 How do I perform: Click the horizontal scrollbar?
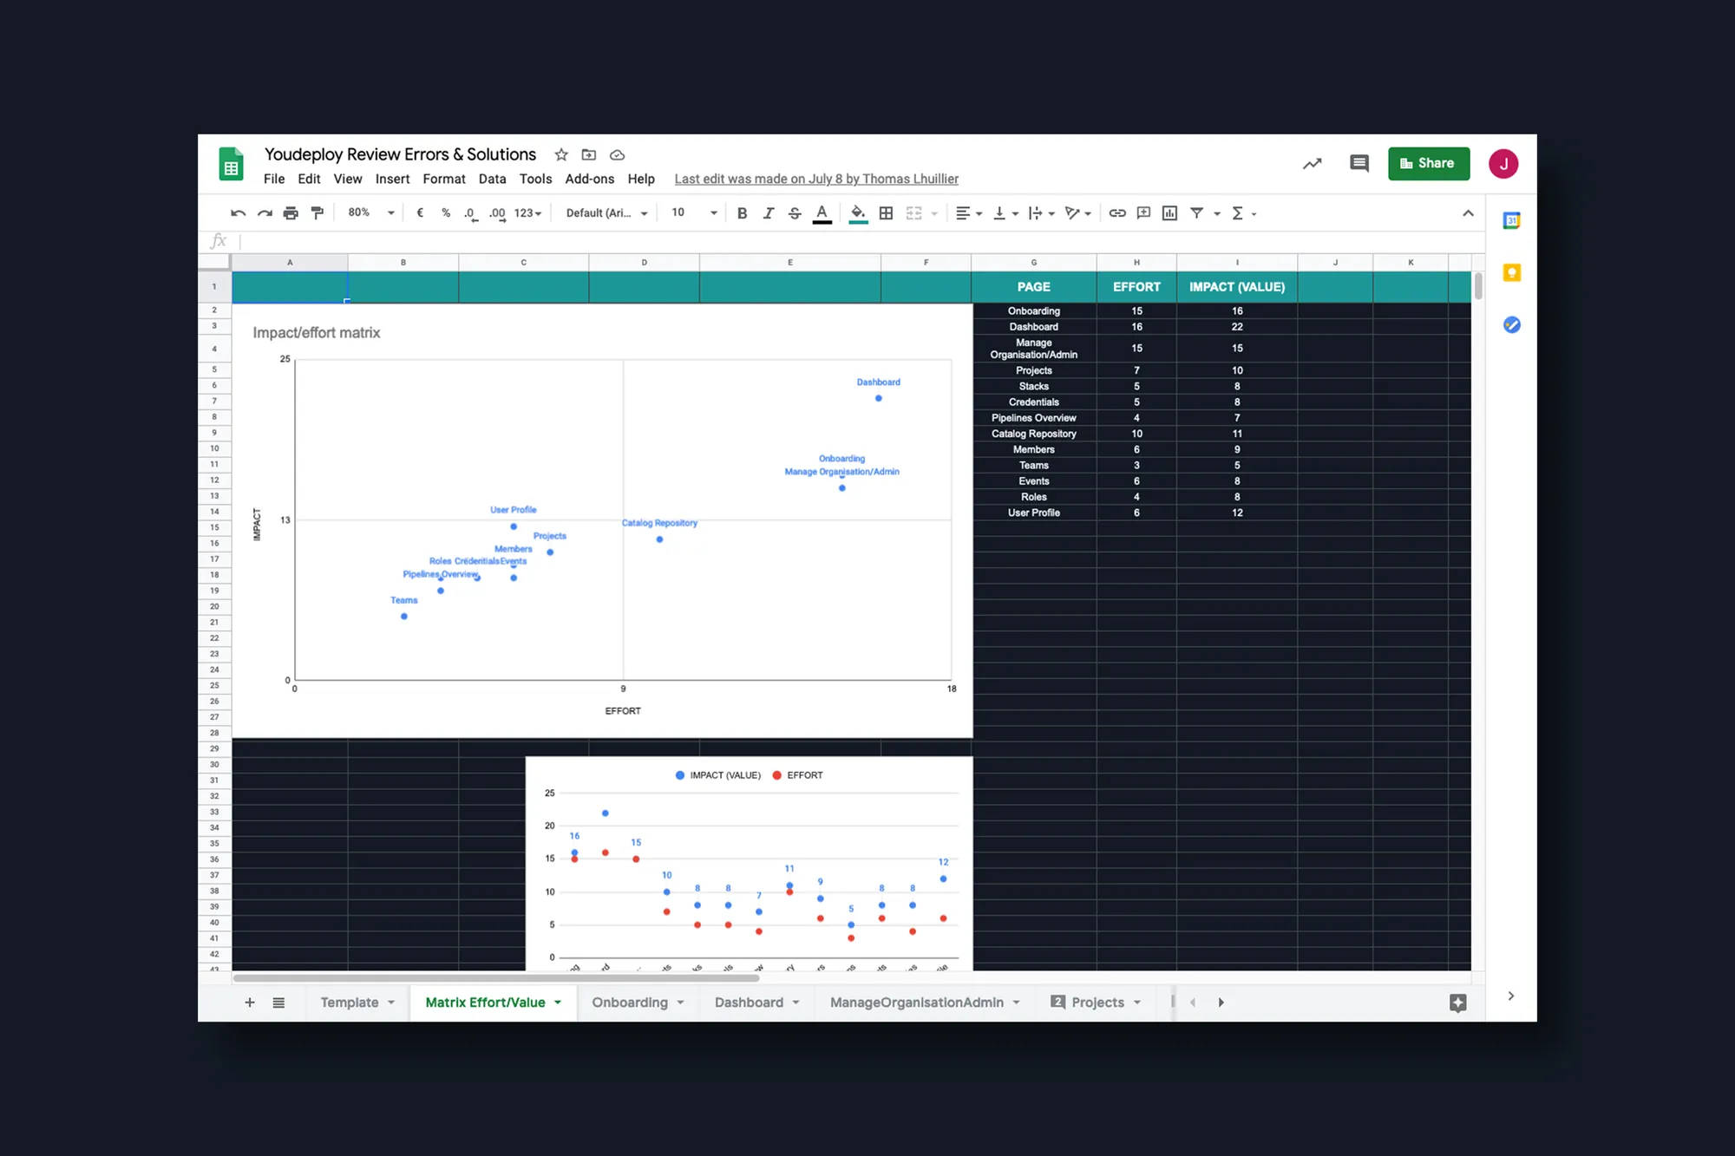pos(496,978)
